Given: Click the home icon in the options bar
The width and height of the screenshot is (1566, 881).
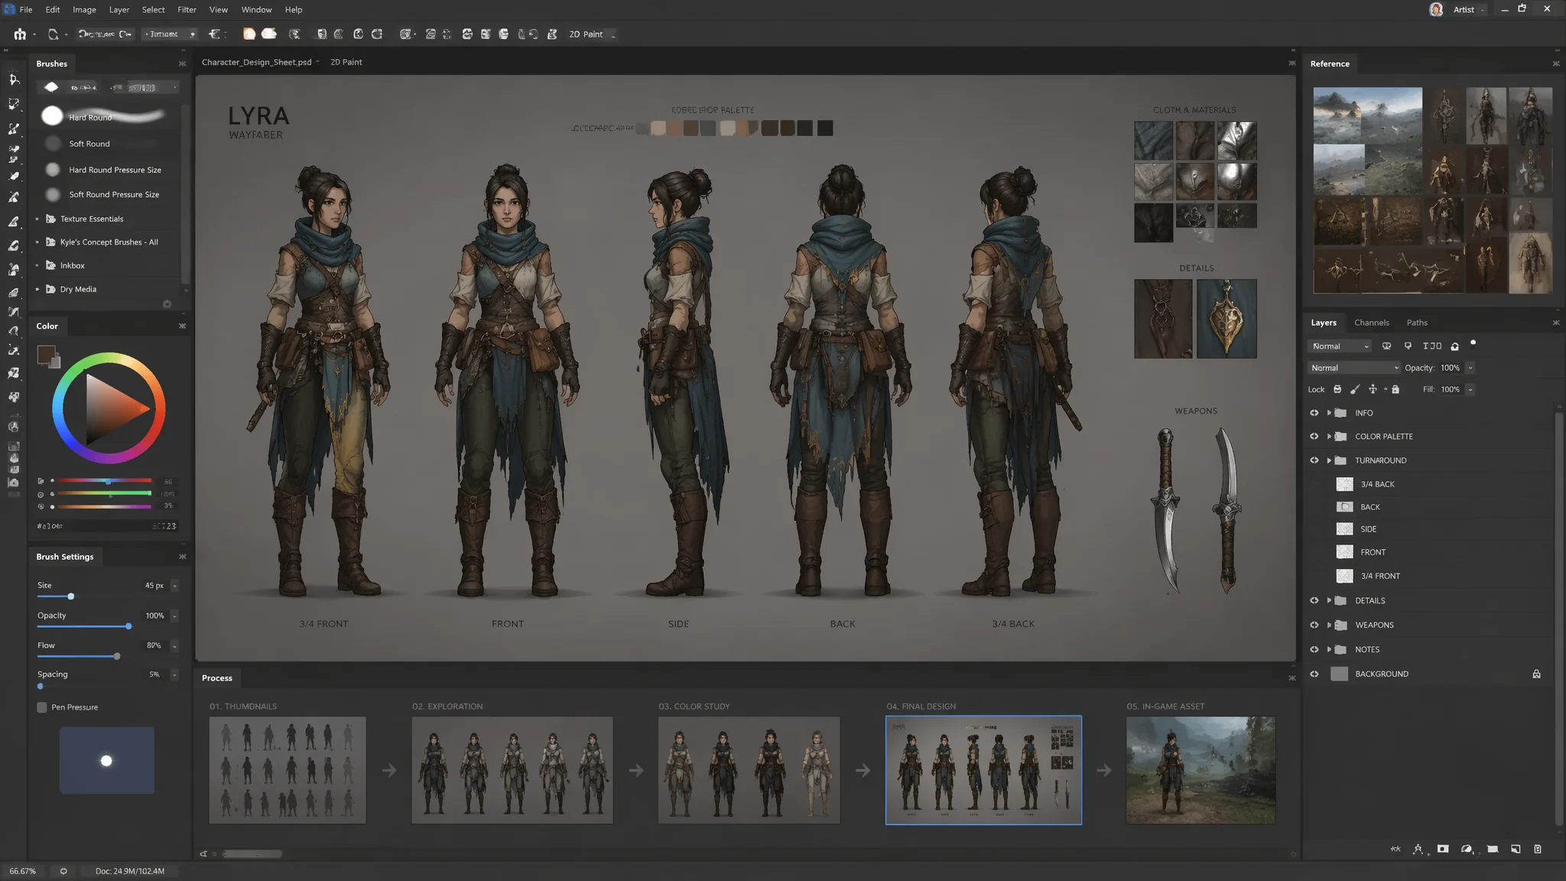Looking at the screenshot, I should pos(20,34).
